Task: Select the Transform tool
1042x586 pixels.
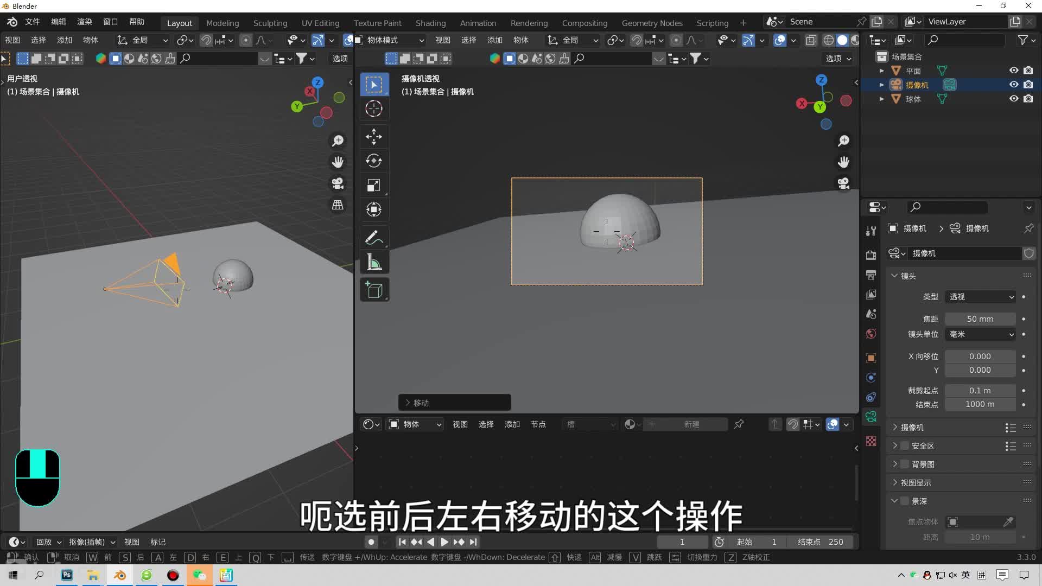Action: pyautogui.click(x=374, y=209)
